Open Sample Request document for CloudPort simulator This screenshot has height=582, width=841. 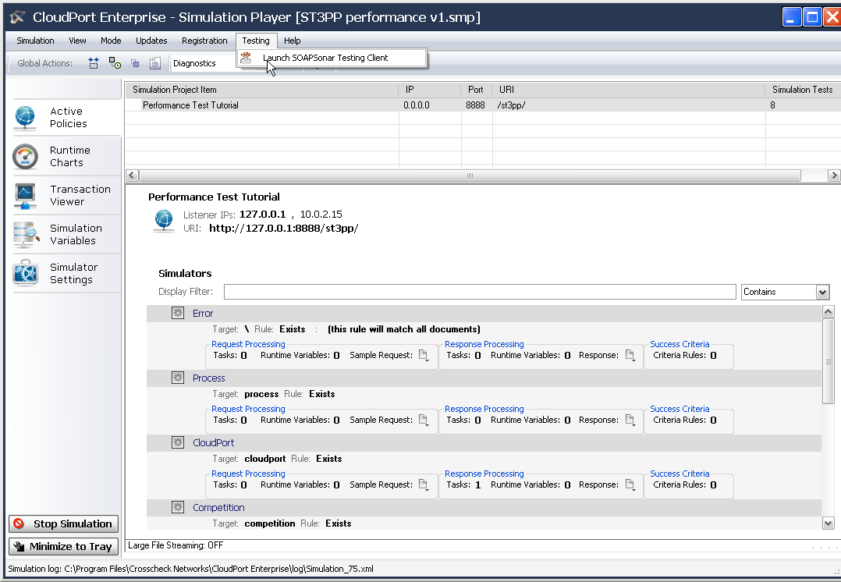[x=423, y=485]
